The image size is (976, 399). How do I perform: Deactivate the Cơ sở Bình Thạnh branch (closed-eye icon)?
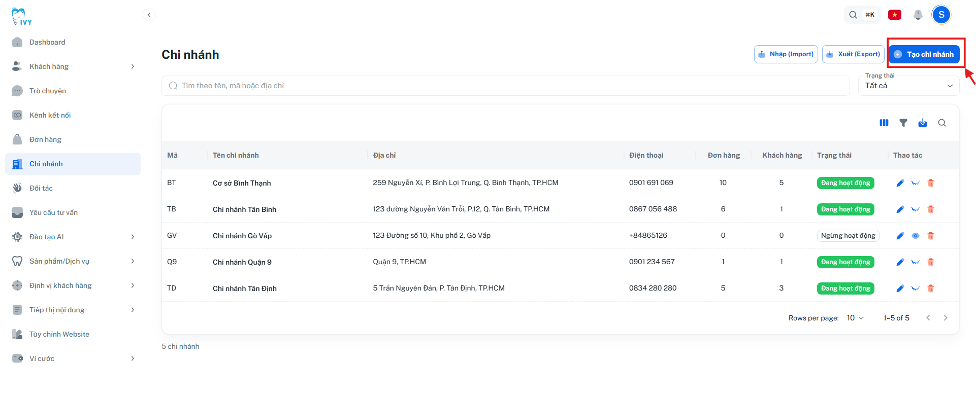[x=916, y=183]
